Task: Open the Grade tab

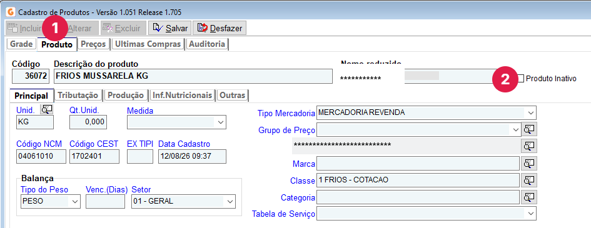Action: click(21, 44)
